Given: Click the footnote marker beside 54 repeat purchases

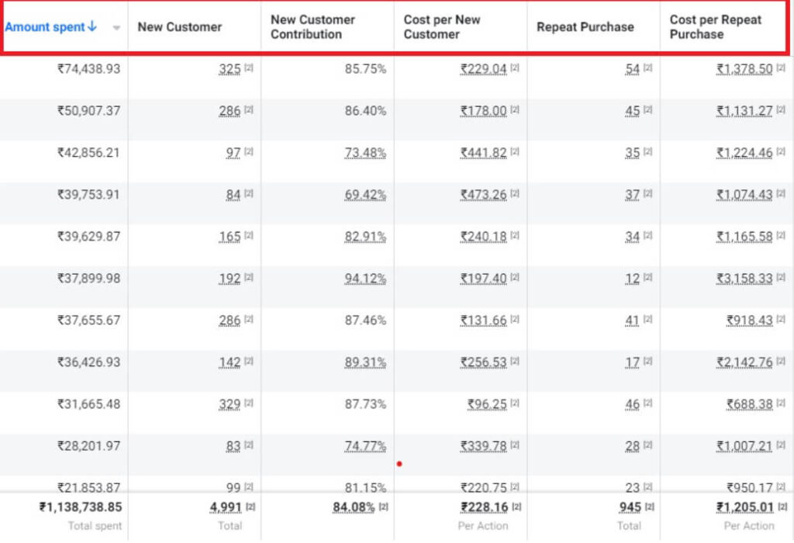Looking at the screenshot, I should 647,68.
